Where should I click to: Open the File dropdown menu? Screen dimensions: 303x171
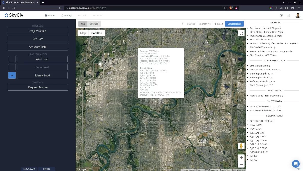(50, 15)
